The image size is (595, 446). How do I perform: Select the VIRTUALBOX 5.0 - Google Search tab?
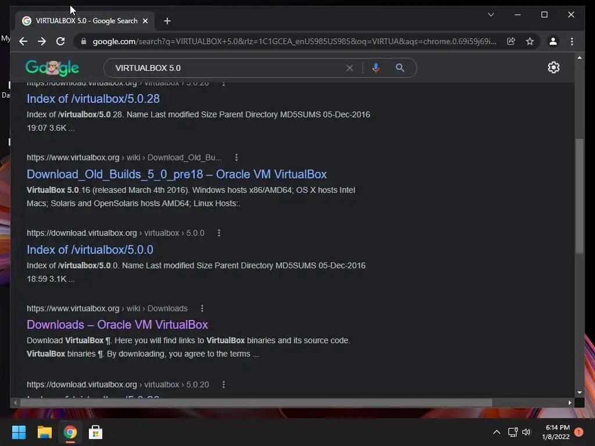tap(85, 21)
